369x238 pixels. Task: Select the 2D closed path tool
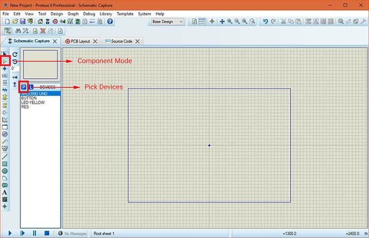point(4,185)
